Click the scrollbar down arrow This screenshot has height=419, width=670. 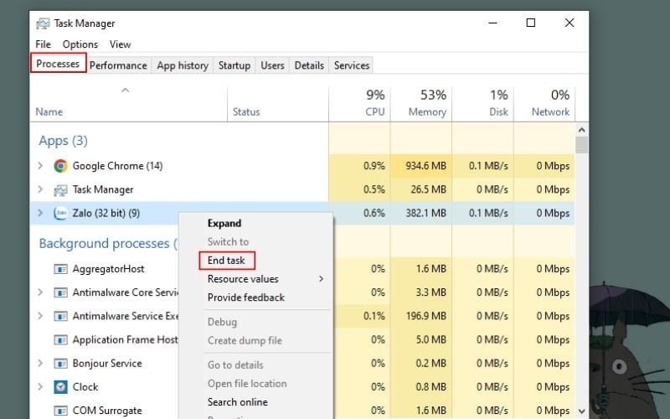coord(581,411)
